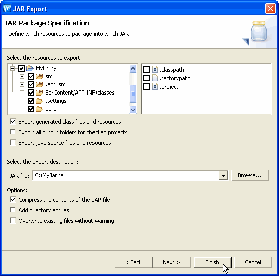Screen dimensions: 279x276
Task: Toggle Export generated class files and resources
Action: coord(13,122)
